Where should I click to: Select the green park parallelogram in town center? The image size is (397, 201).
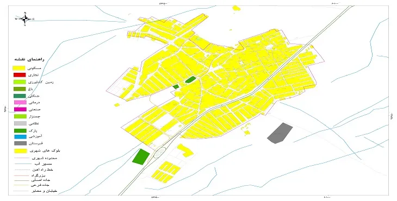[x=190, y=80]
